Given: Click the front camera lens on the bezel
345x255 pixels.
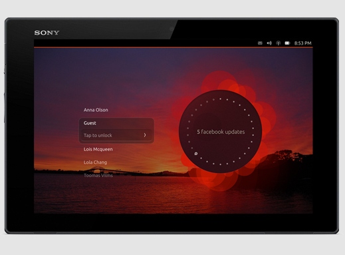Looking at the screenshot, I should (x=172, y=29).
